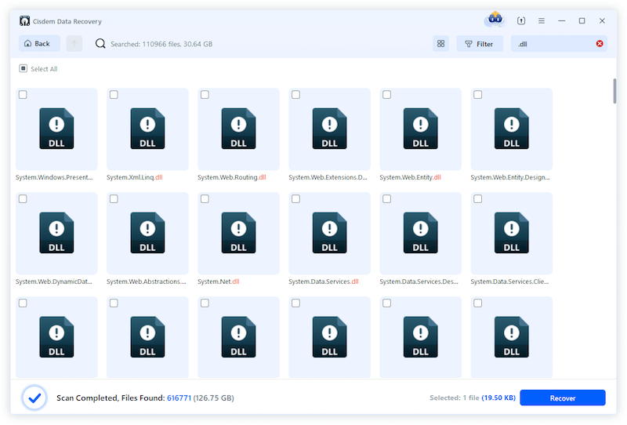Open the hamburger menu

(x=542, y=21)
